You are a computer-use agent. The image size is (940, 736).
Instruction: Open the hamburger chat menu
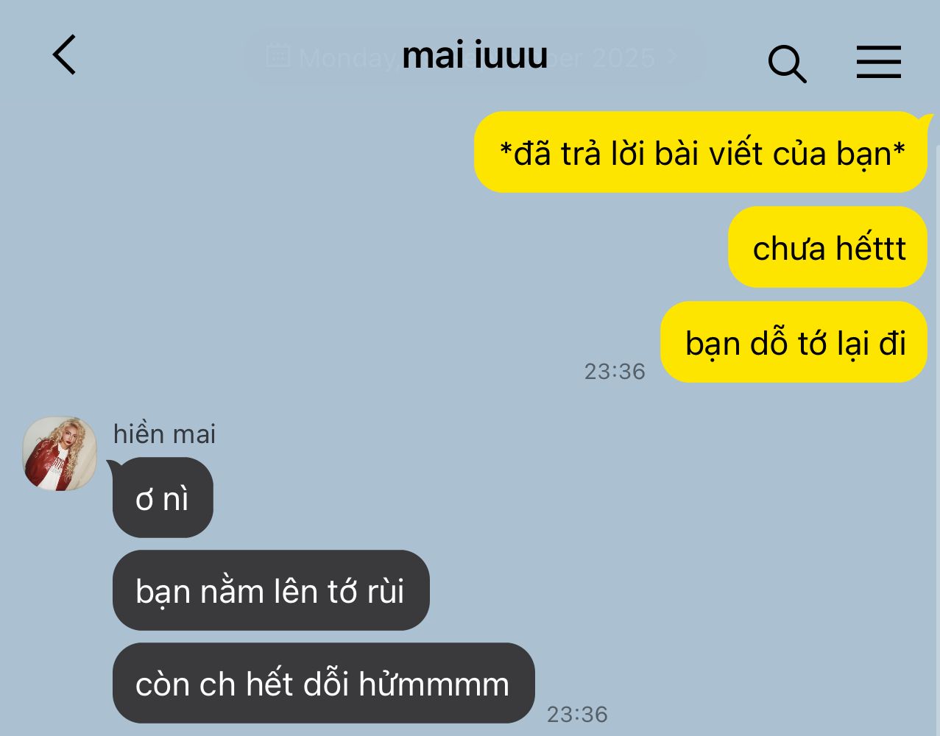879,62
